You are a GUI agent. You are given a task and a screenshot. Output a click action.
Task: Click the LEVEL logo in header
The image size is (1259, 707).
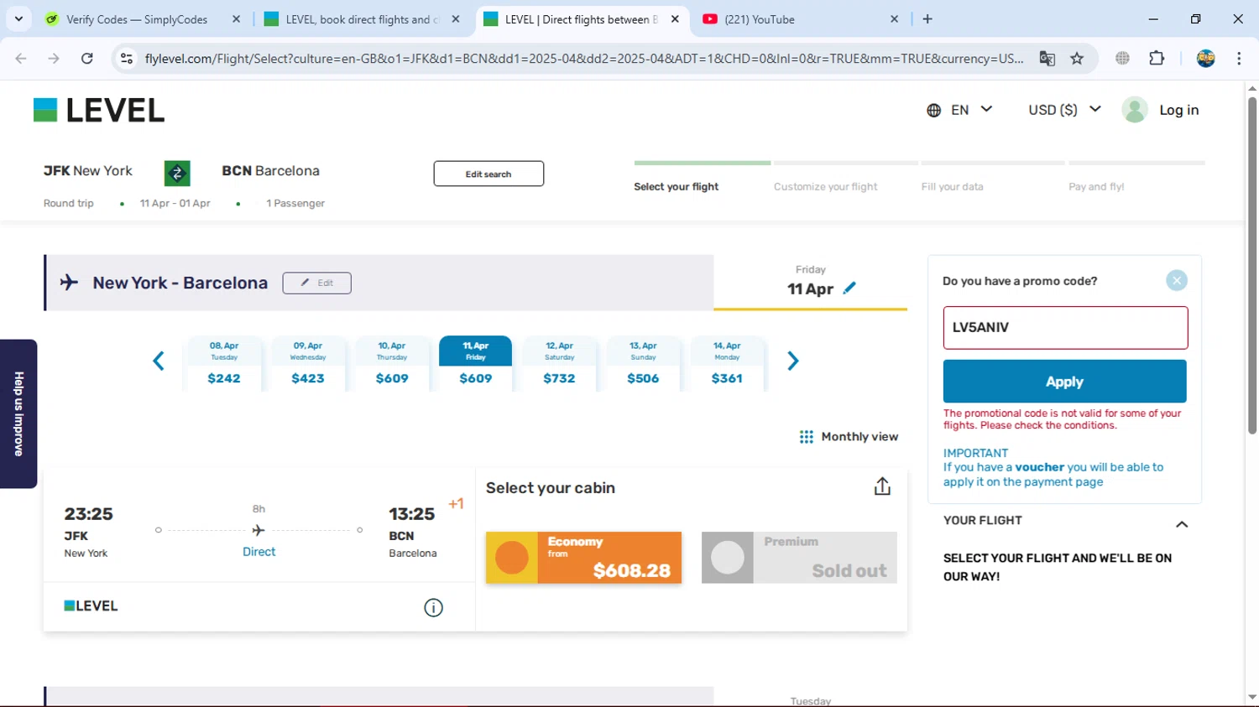[x=99, y=110]
